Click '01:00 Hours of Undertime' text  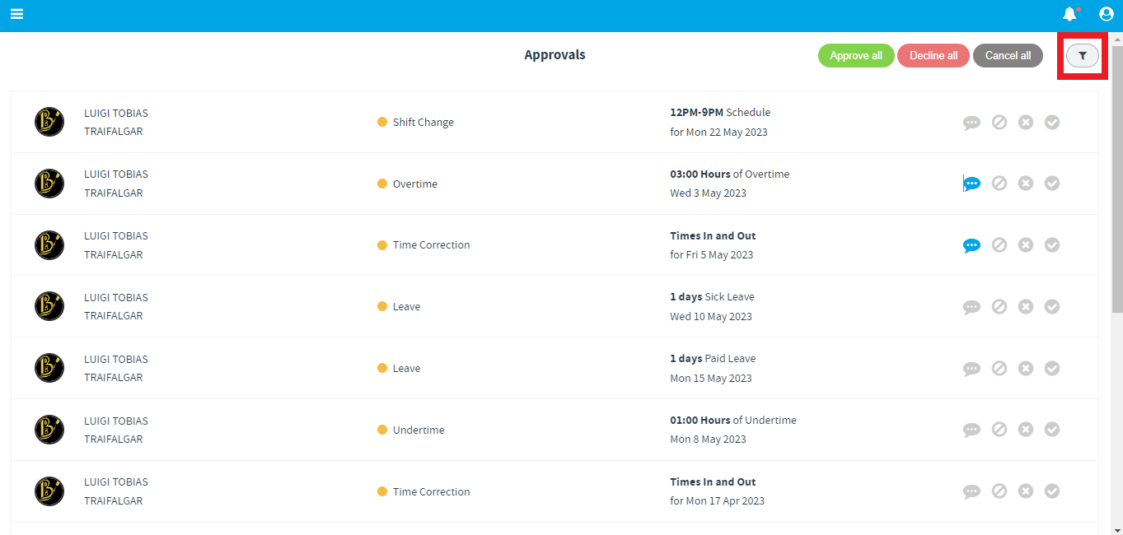[733, 420]
